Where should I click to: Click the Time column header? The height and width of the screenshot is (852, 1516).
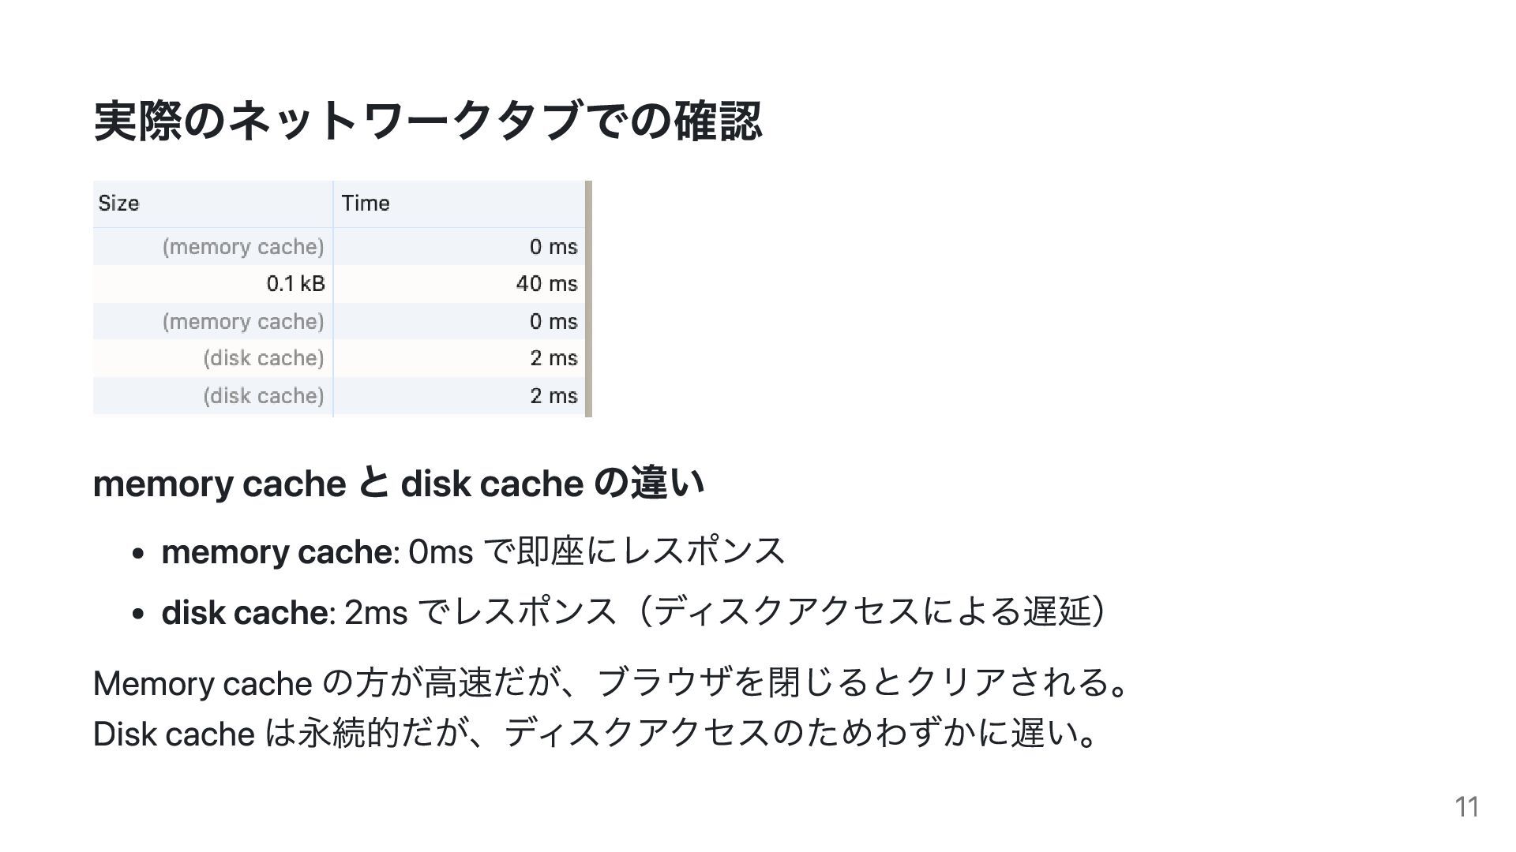pos(459,204)
